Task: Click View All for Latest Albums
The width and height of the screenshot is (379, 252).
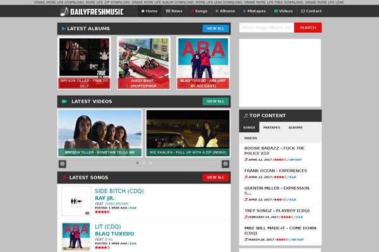Action: click(215, 28)
